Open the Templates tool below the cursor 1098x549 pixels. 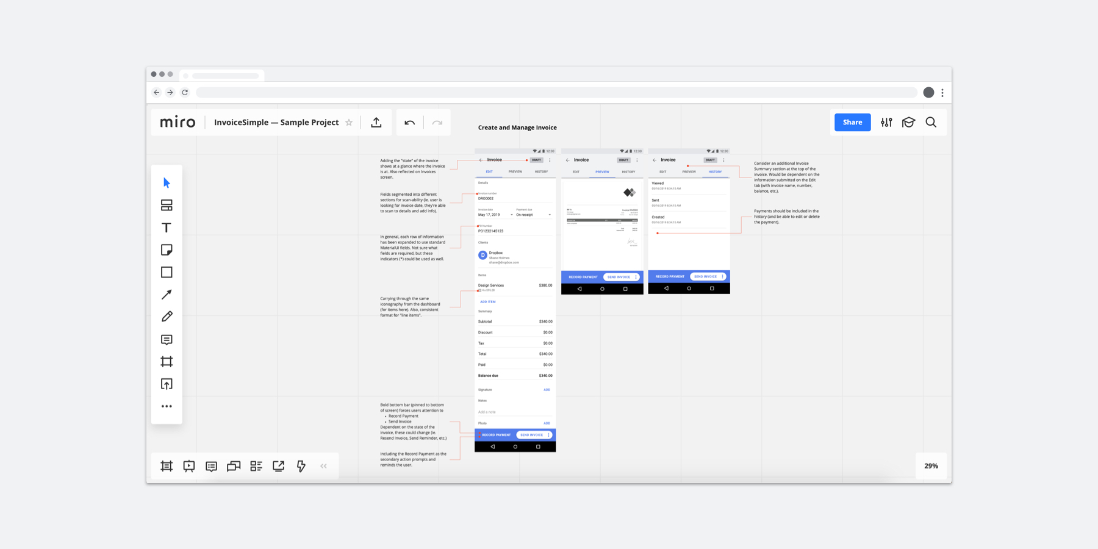click(166, 205)
